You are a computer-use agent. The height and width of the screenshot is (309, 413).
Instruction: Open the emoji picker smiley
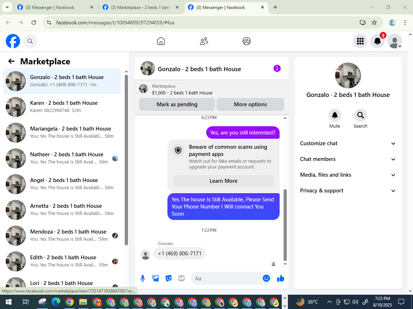(266, 278)
